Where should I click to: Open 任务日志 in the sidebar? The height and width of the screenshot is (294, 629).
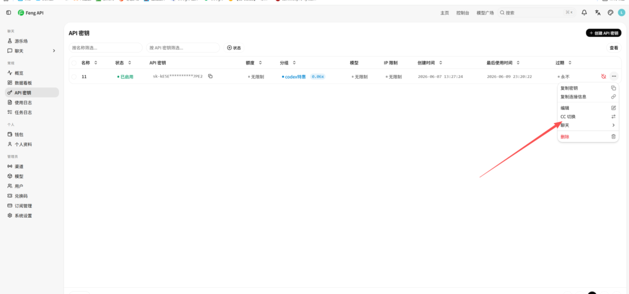click(32, 113)
